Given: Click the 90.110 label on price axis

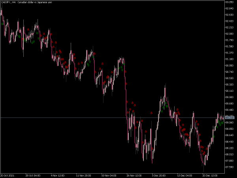Looking at the screenshot, I should [229, 91].
